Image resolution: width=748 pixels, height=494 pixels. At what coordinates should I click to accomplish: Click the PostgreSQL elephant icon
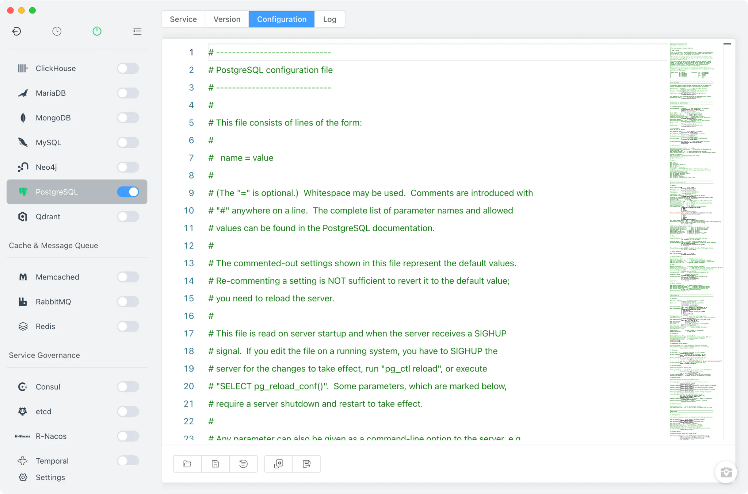coord(23,192)
